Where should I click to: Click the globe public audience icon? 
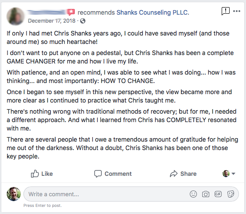click(83, 21)
